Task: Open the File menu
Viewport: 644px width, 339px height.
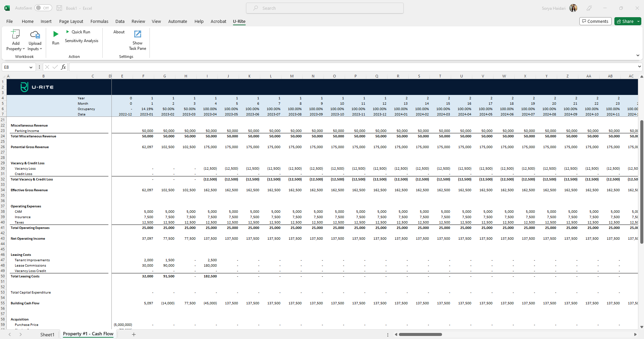Action: (9, 21)
